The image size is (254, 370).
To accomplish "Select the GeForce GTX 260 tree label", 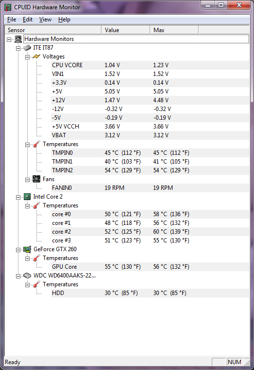I will click(55, 249).
